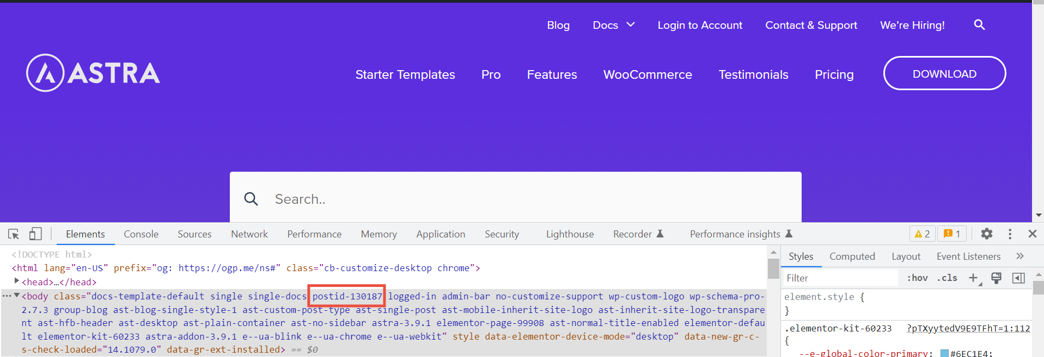Toggle rendering emulations paintbrush icon
This screenshot has height=357, width=1044.
pos(997,278)
